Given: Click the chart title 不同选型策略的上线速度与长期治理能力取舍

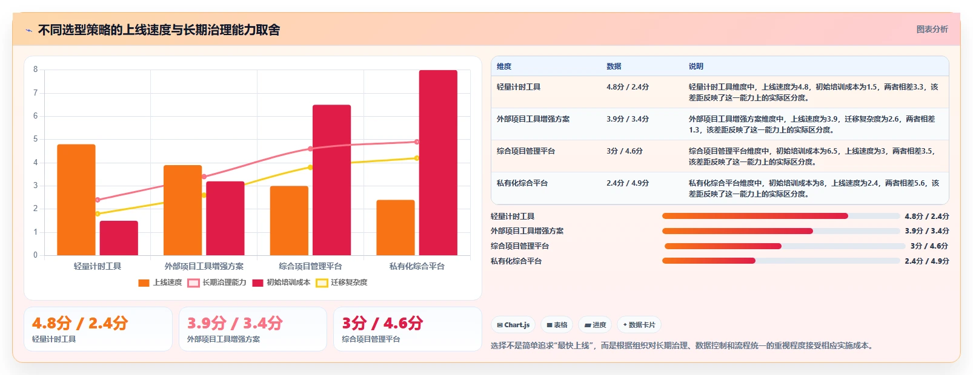Looking at the screenshot, I should (159, 30).
